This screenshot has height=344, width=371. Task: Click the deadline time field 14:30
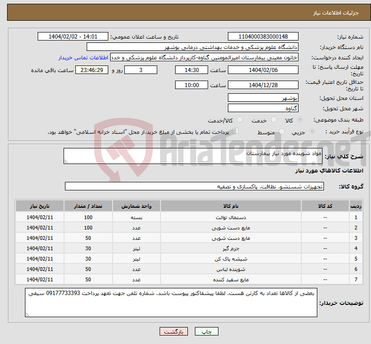(x=192, y=70)
